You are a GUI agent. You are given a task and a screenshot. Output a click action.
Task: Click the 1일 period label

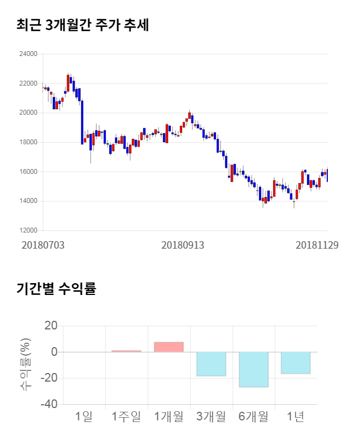tap(84, 416)
